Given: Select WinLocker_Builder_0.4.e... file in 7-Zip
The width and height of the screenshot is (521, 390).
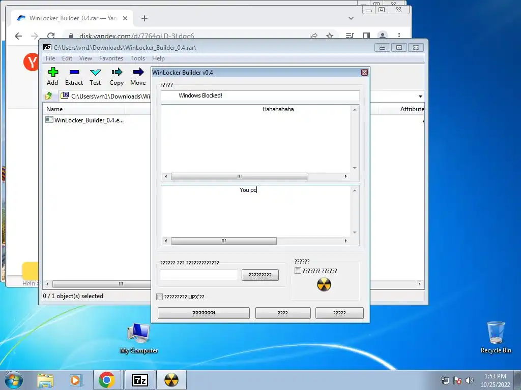Looking at the screenshot, I should [x=85, y=120].
